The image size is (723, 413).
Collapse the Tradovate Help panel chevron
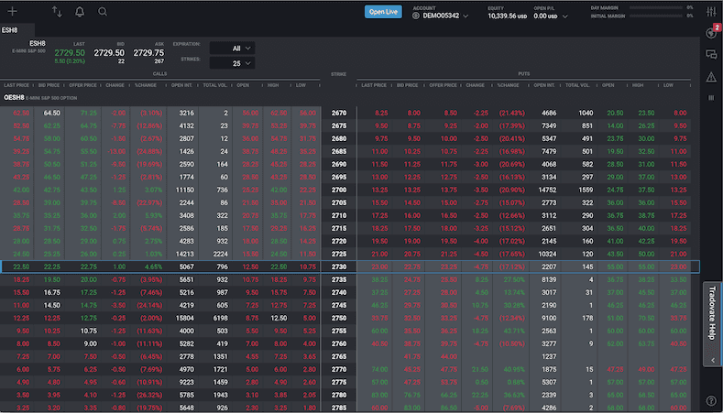(x=712, y=361)
